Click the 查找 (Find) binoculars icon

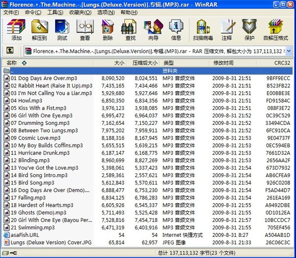129,27
